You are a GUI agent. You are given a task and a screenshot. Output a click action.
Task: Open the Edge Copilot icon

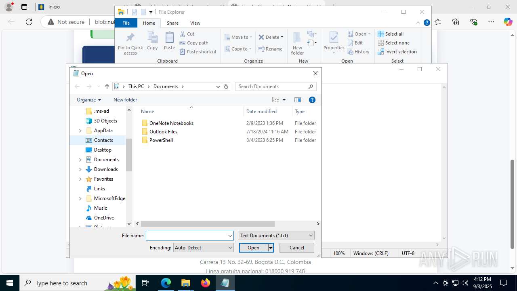508,22
